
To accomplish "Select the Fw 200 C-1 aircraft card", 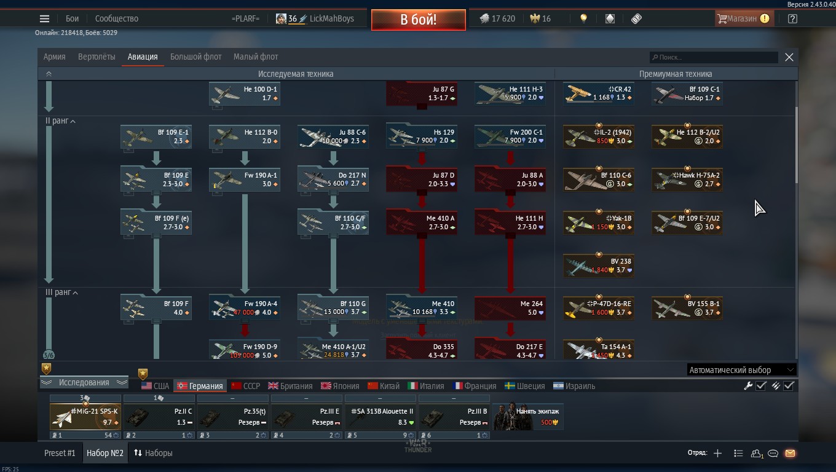I will [510, 136].
